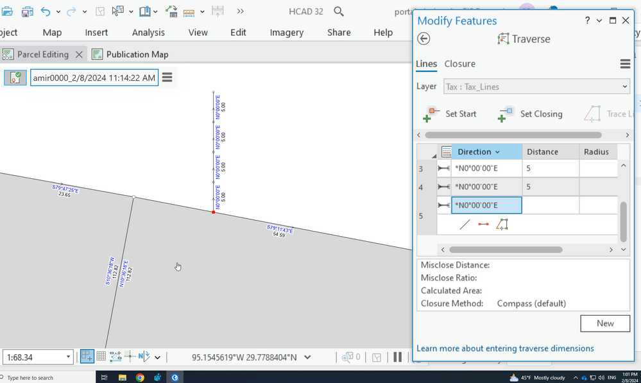Pause map drawing with pause icon
The image size is (641, 383).
click(x=397, y=357)
